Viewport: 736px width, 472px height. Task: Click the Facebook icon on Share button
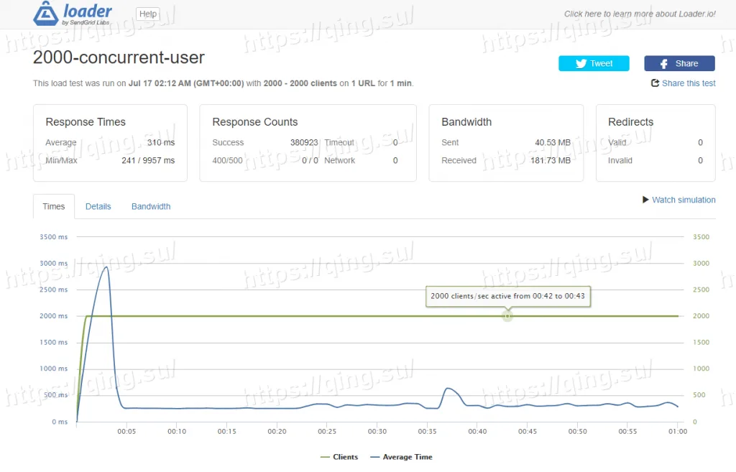click(x=665, y=63)
